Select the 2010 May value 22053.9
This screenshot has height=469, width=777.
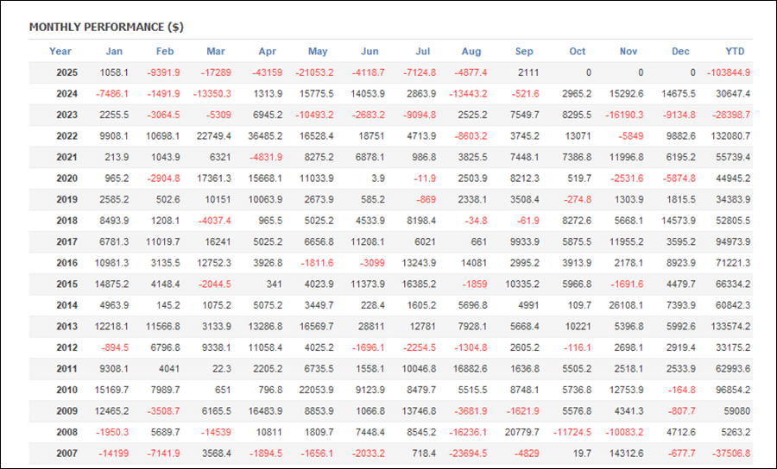coord(315,390)
